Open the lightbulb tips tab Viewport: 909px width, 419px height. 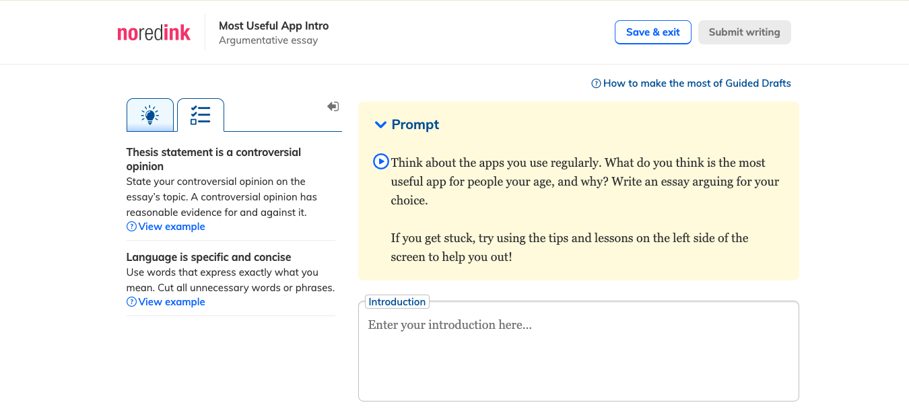click(x=150, y=115)
